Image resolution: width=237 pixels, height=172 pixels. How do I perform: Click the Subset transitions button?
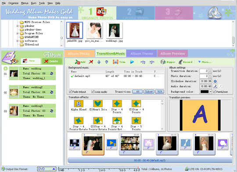coord(149,91)
